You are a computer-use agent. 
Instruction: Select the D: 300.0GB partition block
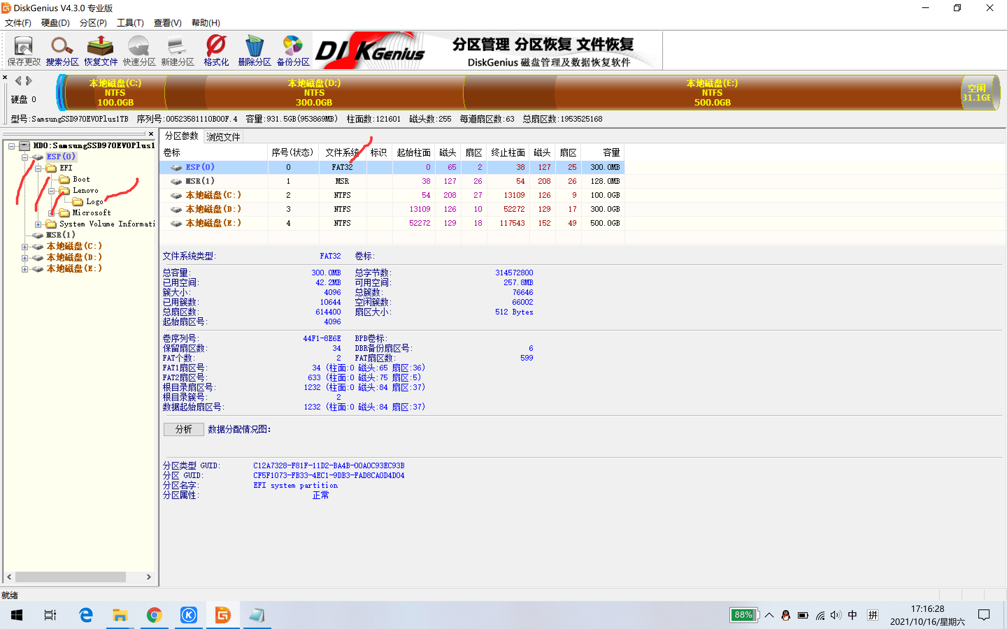(314, 92)
